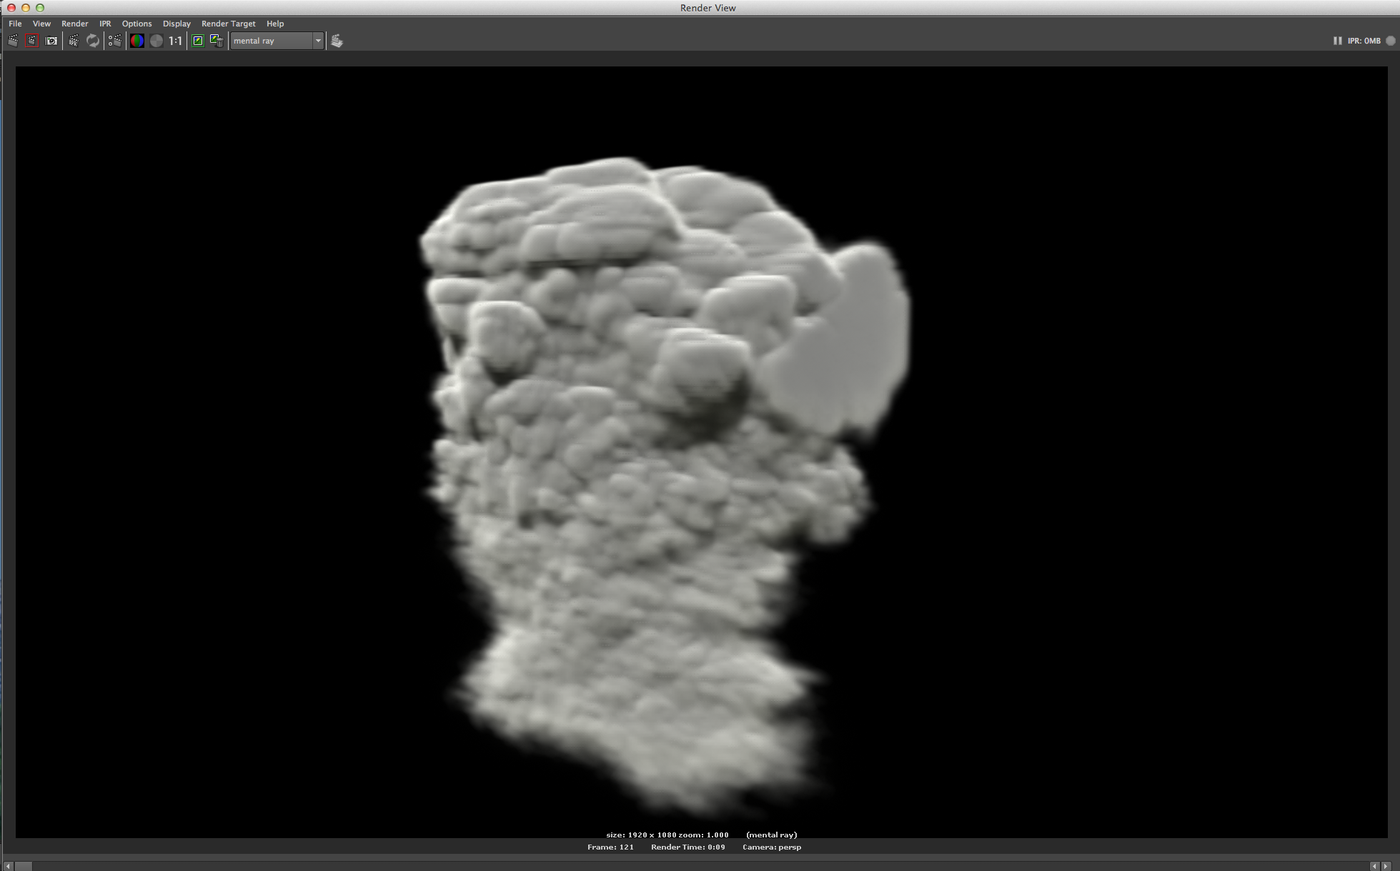Click the Snapshot camera icon
This screenshot has height=871, width=1400.
(x=51, y=41)
